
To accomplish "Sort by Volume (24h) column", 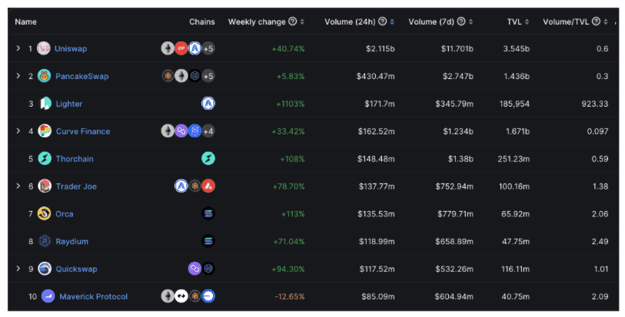I will (x=393, y=21).
